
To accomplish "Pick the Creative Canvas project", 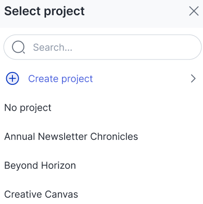I will (41, 194).
